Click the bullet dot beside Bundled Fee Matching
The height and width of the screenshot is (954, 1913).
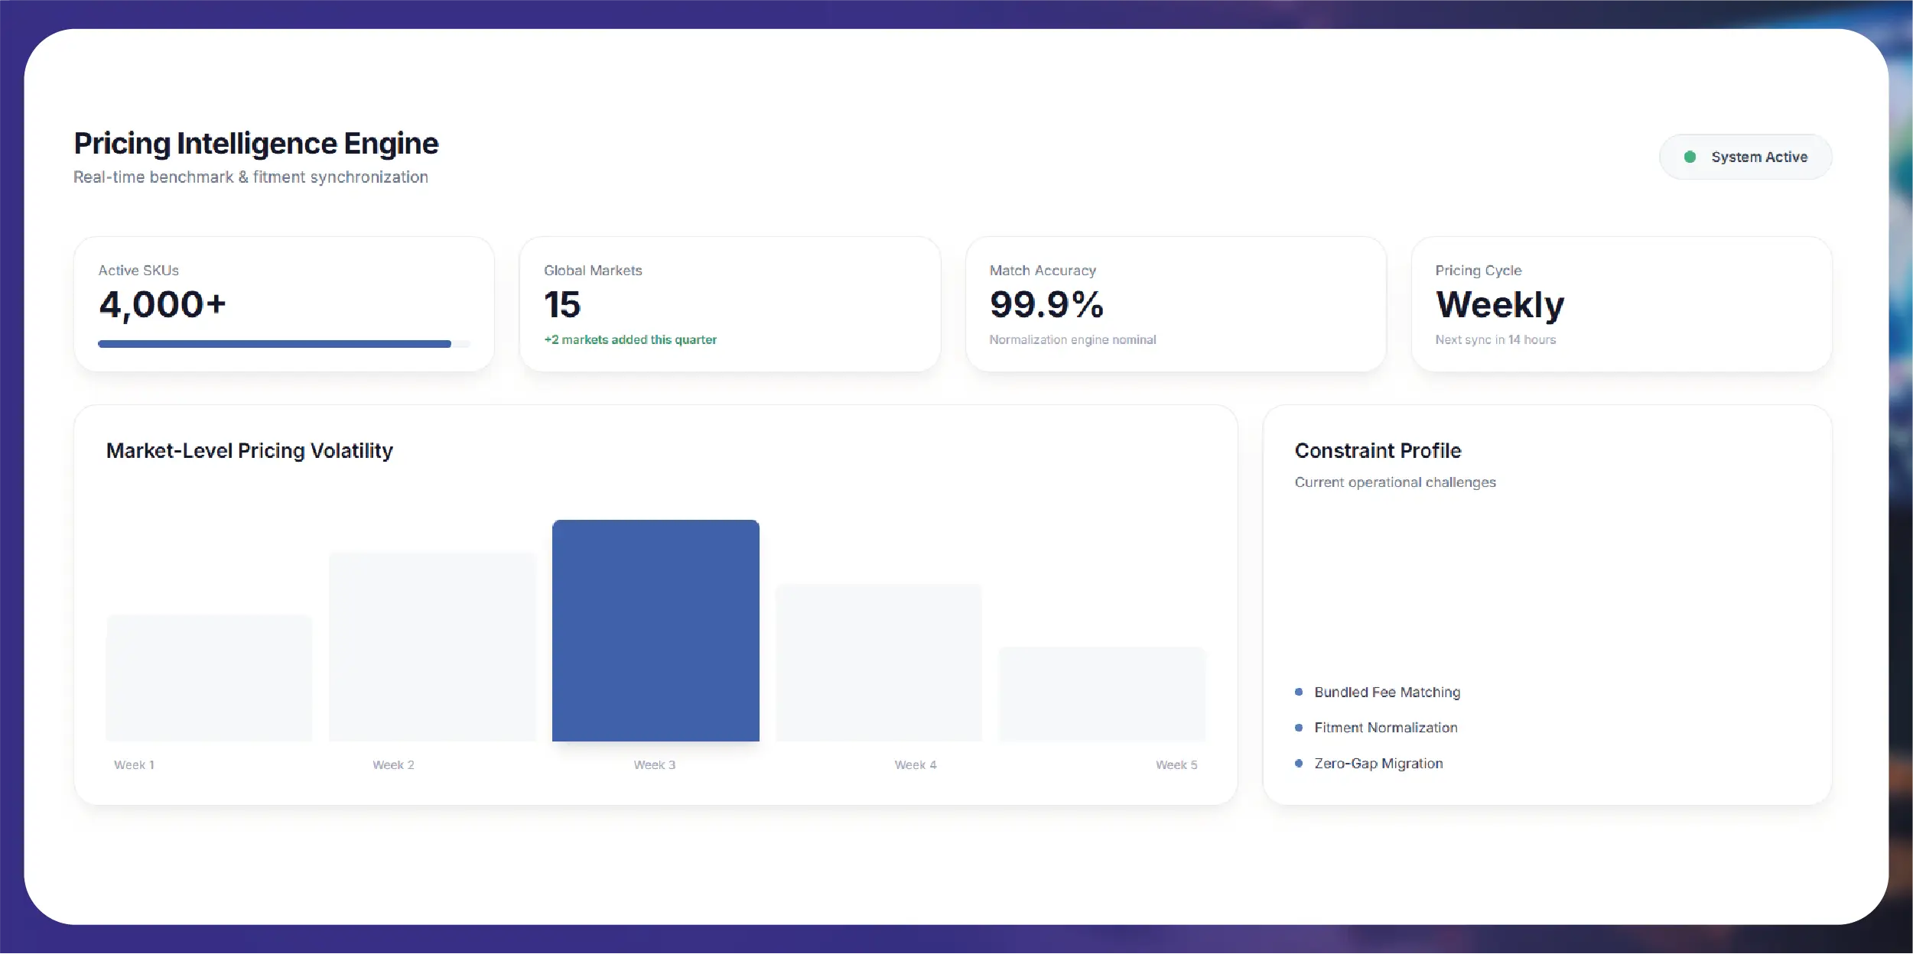tap(1299, 692)
